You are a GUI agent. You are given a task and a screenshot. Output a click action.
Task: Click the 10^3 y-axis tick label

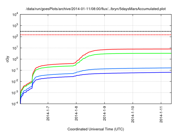pyautogui.click(x=15, y=26)
